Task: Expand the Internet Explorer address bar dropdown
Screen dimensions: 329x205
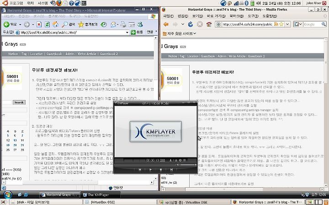Action: [x=127, y=32]
